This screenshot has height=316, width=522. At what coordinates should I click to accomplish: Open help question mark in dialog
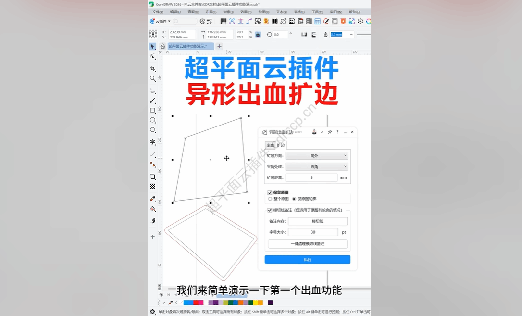(337, 132)
